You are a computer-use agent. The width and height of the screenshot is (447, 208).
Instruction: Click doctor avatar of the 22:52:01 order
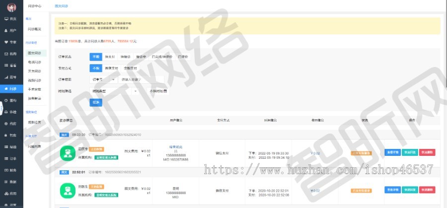[x=68, y=191]
